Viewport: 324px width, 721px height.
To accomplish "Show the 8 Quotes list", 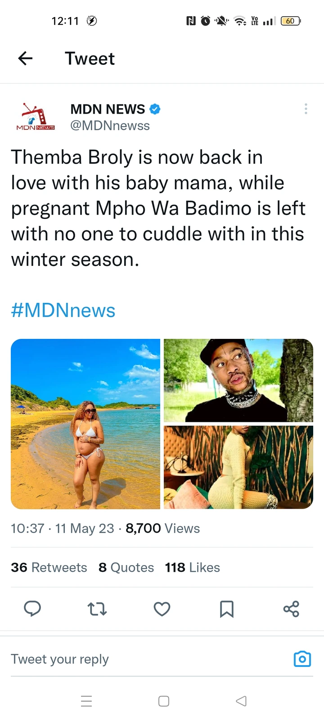I will tap(126, 567).
